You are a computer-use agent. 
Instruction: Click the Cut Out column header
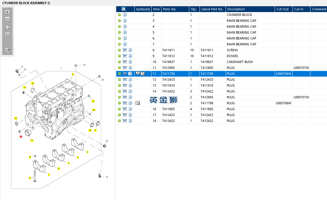tap(282, 9)
